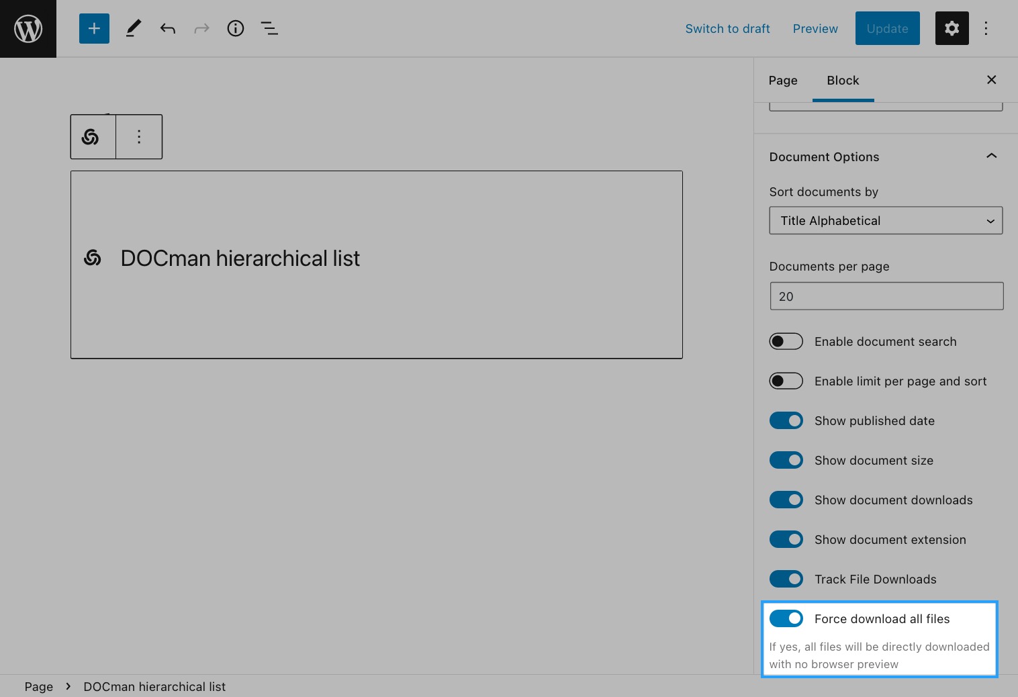Redo the last undone change

[201, 28]
